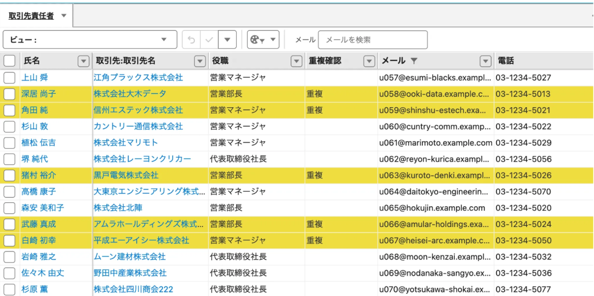Check the row checkbox for 杉山 敦
This screenshot has height=296, width=594.
[x=9, y=126]
